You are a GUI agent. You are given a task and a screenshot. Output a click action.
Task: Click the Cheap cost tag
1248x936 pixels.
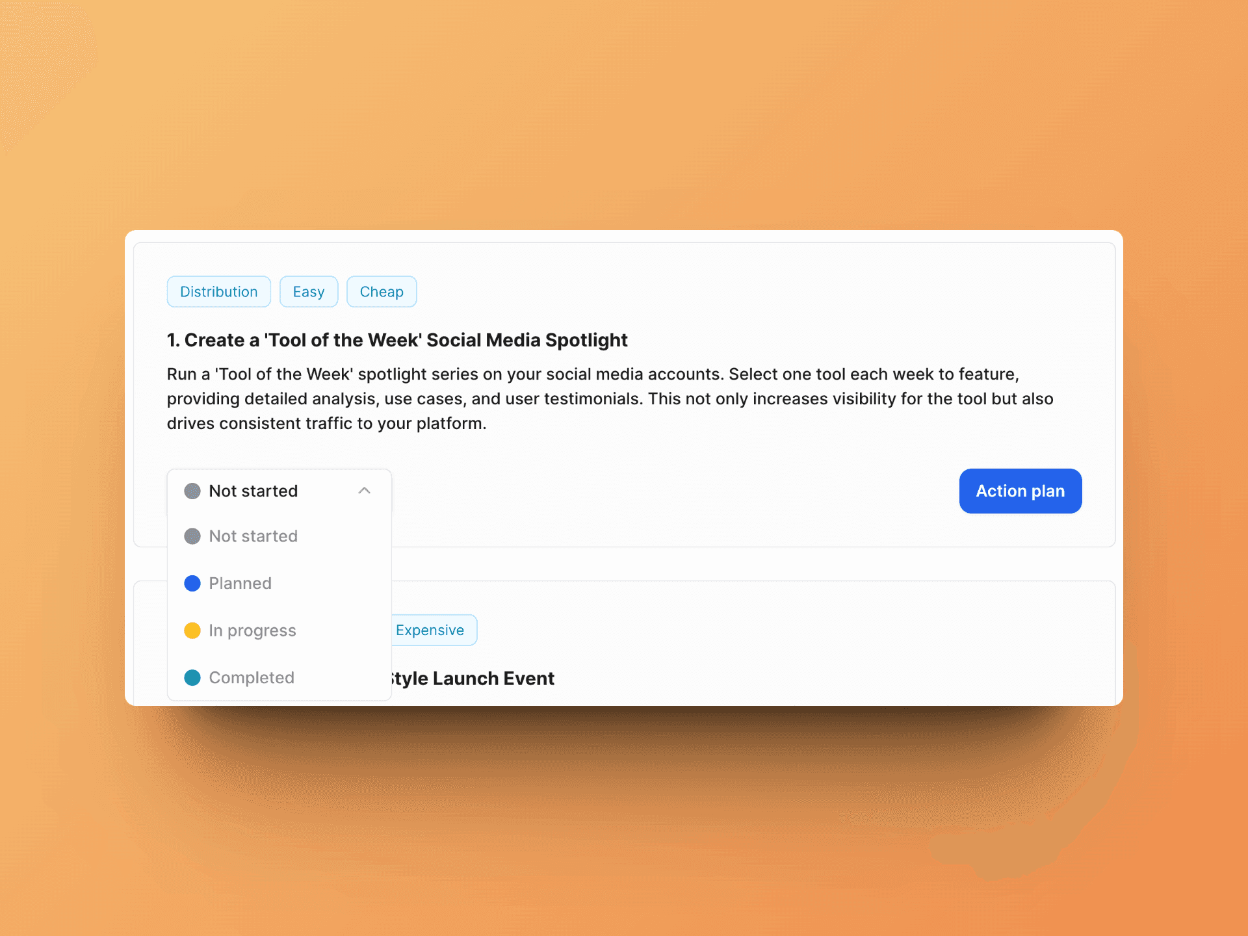[382, 292]
